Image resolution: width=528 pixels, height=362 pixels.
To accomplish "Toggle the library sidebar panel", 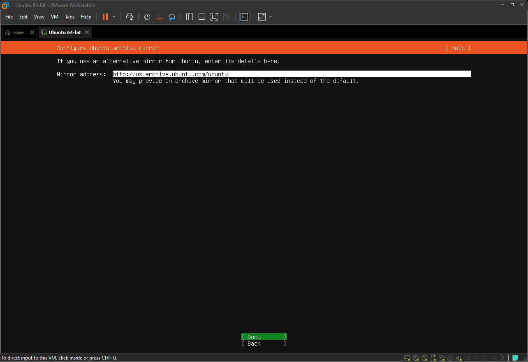I will point(190,17).
